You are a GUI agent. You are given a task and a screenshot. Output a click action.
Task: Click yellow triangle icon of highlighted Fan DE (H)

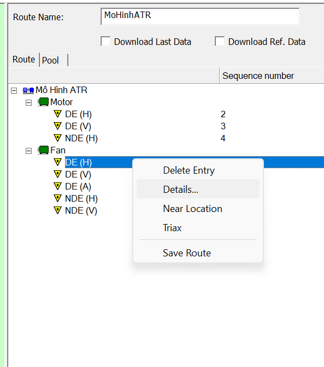point(57,162)
